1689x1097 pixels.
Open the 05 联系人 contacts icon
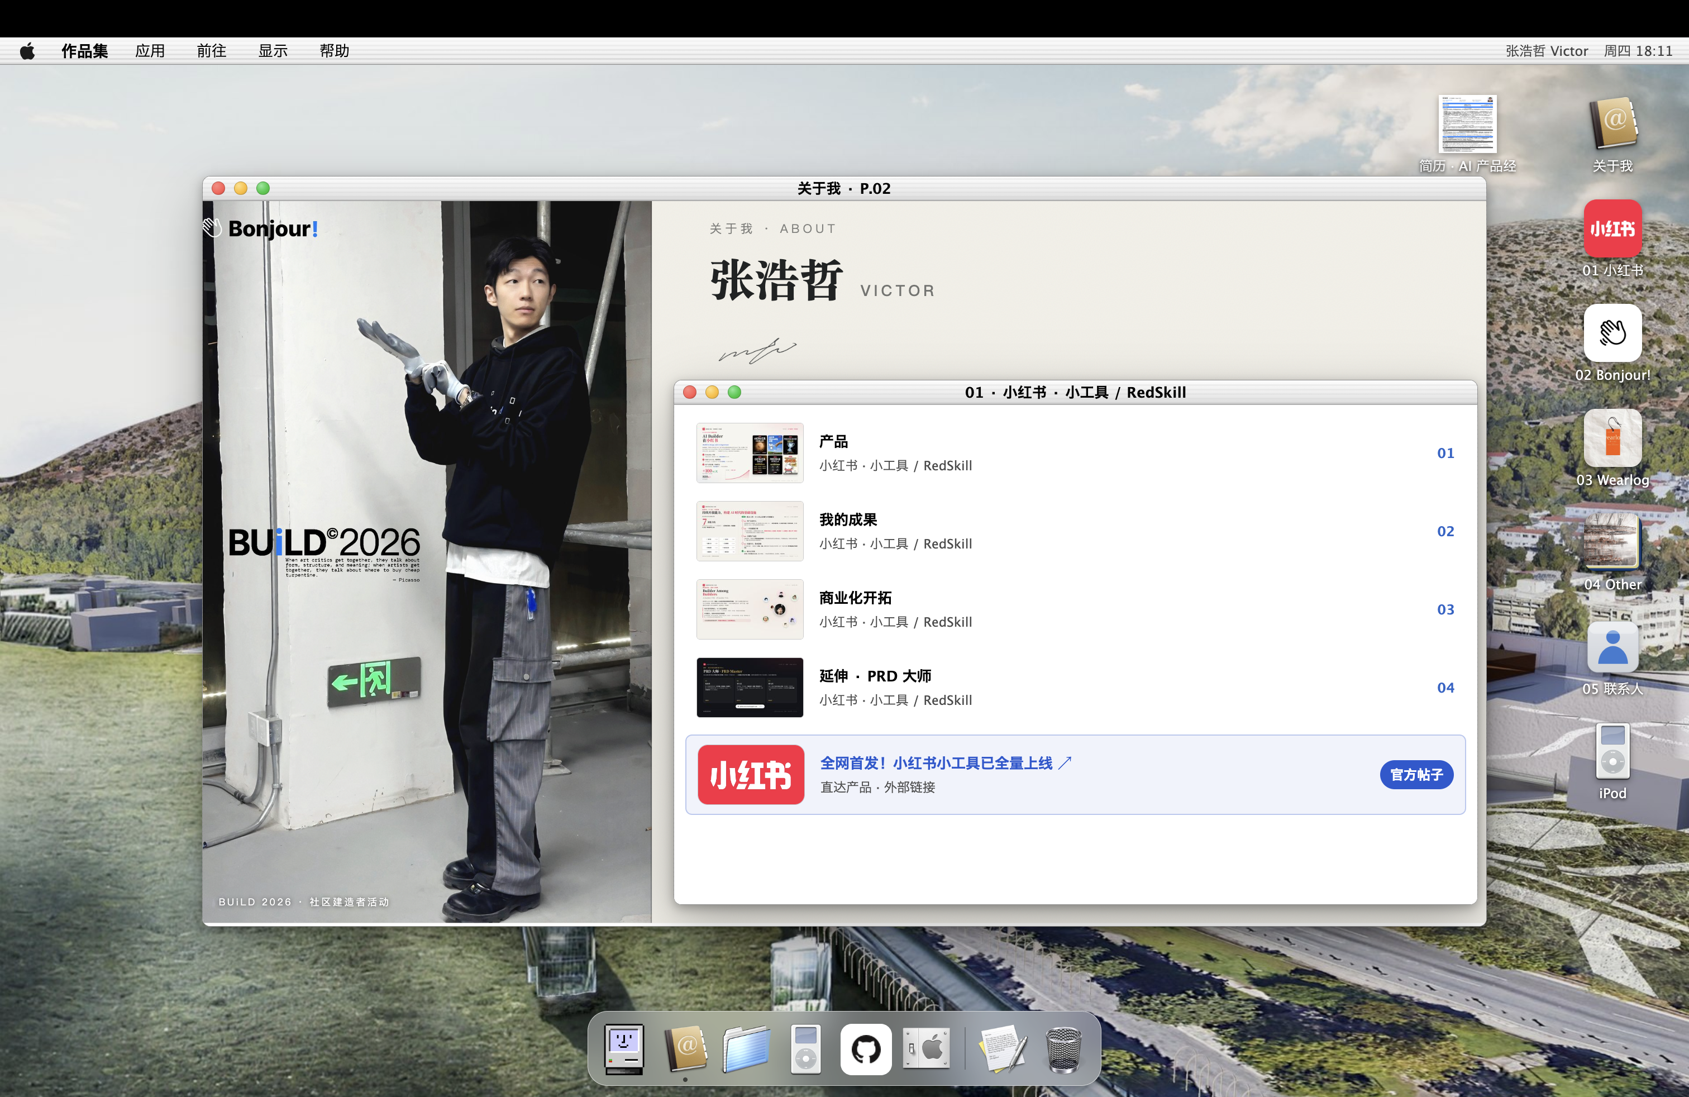click(1612, 647)
